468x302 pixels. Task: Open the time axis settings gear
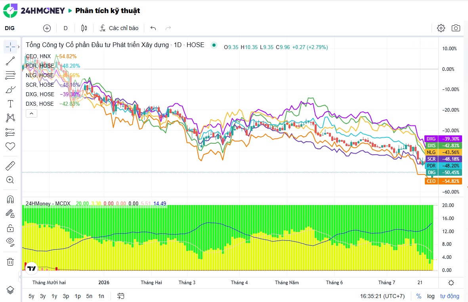tap(451, 283)
